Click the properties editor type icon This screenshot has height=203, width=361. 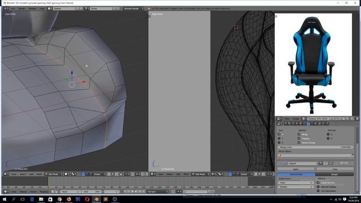click(279, 123)
